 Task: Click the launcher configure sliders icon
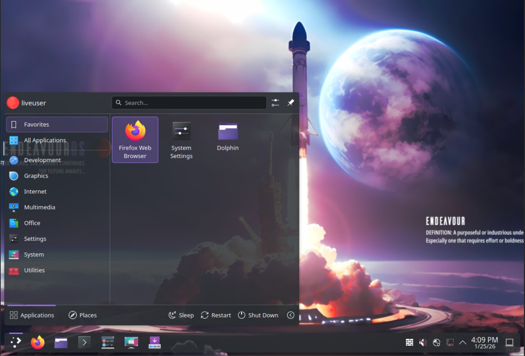275,103
